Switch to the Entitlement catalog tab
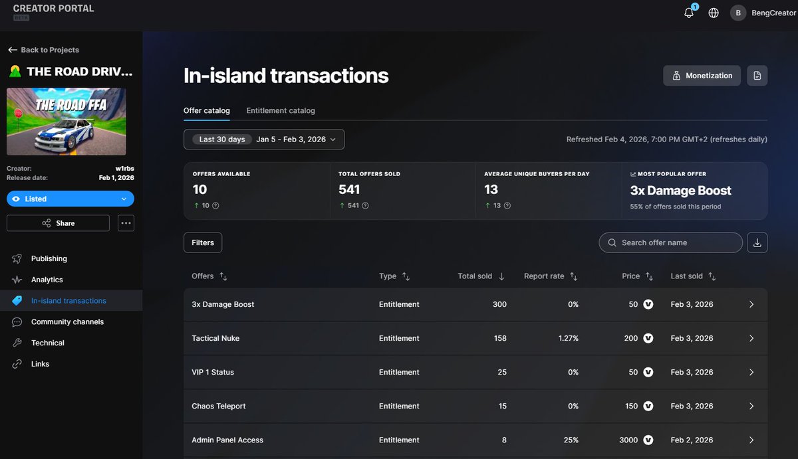 pyautogui.click(x=281, y=110)
